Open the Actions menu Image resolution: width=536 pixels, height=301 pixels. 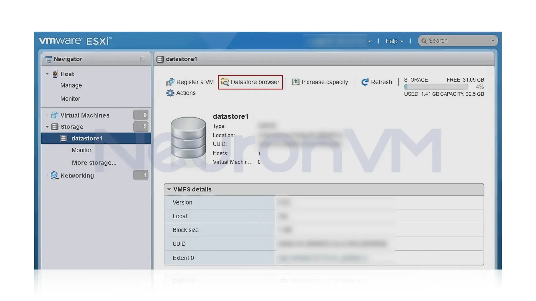(x=181, y=93)
